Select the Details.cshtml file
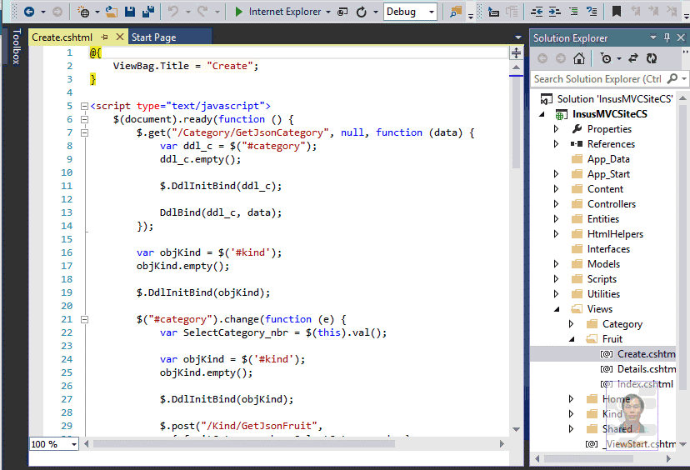Image resolution: width=690 pixels, height=470 pixels. (646, 369)
